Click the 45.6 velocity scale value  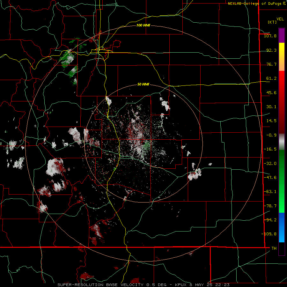click(271, 92)
